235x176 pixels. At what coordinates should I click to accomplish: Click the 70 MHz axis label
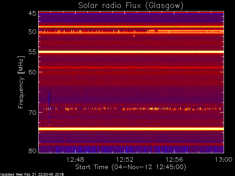pos(32,113)
